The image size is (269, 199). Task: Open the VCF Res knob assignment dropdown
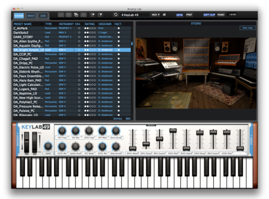coord(76,137)
